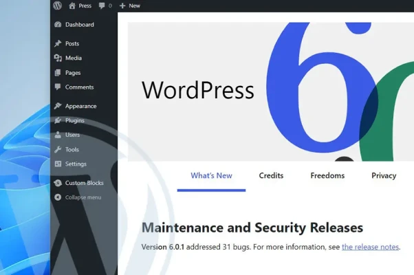Click the comments bubble icon in admin bar
The height and width of the screenshot is (275, 414).
pos(102,5)
